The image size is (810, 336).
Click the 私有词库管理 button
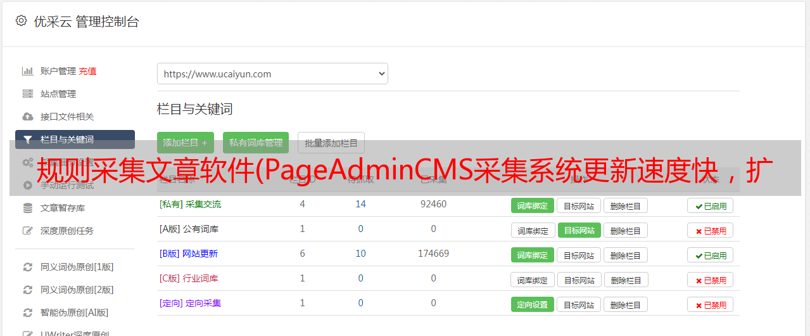point(256,143)
